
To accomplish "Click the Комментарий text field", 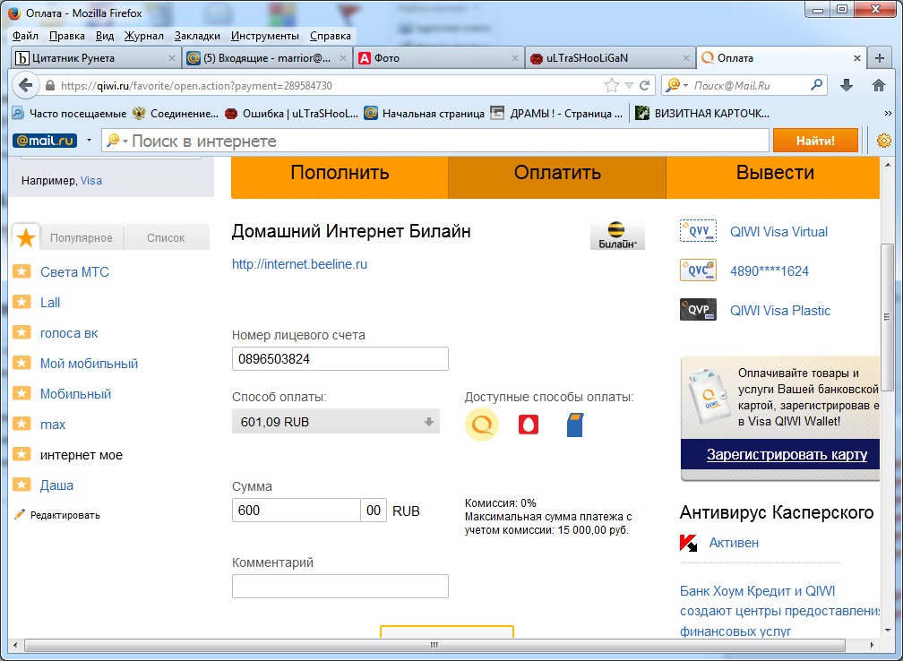I will pos(340,586).
